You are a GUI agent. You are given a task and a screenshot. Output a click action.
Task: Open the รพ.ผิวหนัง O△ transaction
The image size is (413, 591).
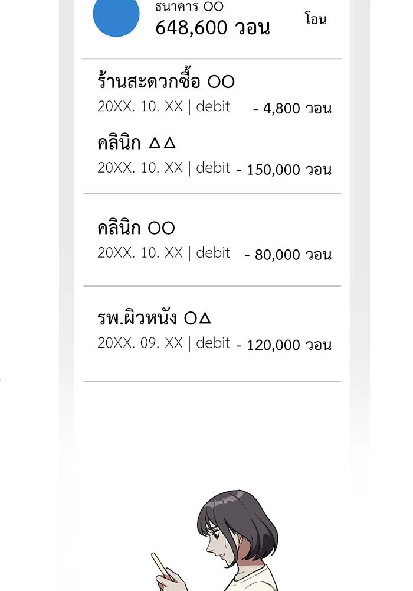(154, 319)
